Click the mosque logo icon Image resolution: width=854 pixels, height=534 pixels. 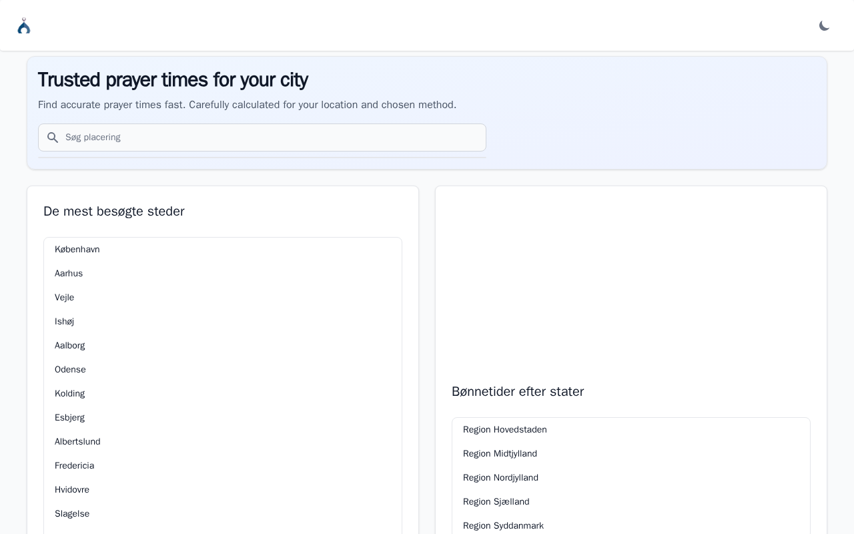[24, 26]
